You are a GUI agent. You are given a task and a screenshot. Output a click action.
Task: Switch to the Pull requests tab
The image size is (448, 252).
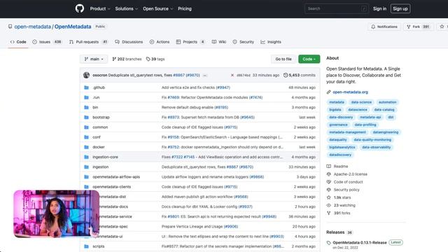coord(88,42)
